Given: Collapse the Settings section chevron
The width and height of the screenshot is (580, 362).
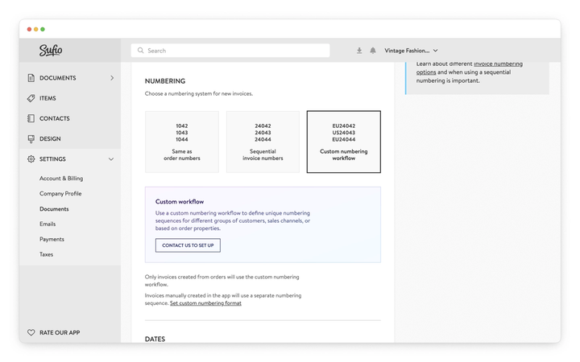Looking at the screenshot, I should click(x=111, y=159).
